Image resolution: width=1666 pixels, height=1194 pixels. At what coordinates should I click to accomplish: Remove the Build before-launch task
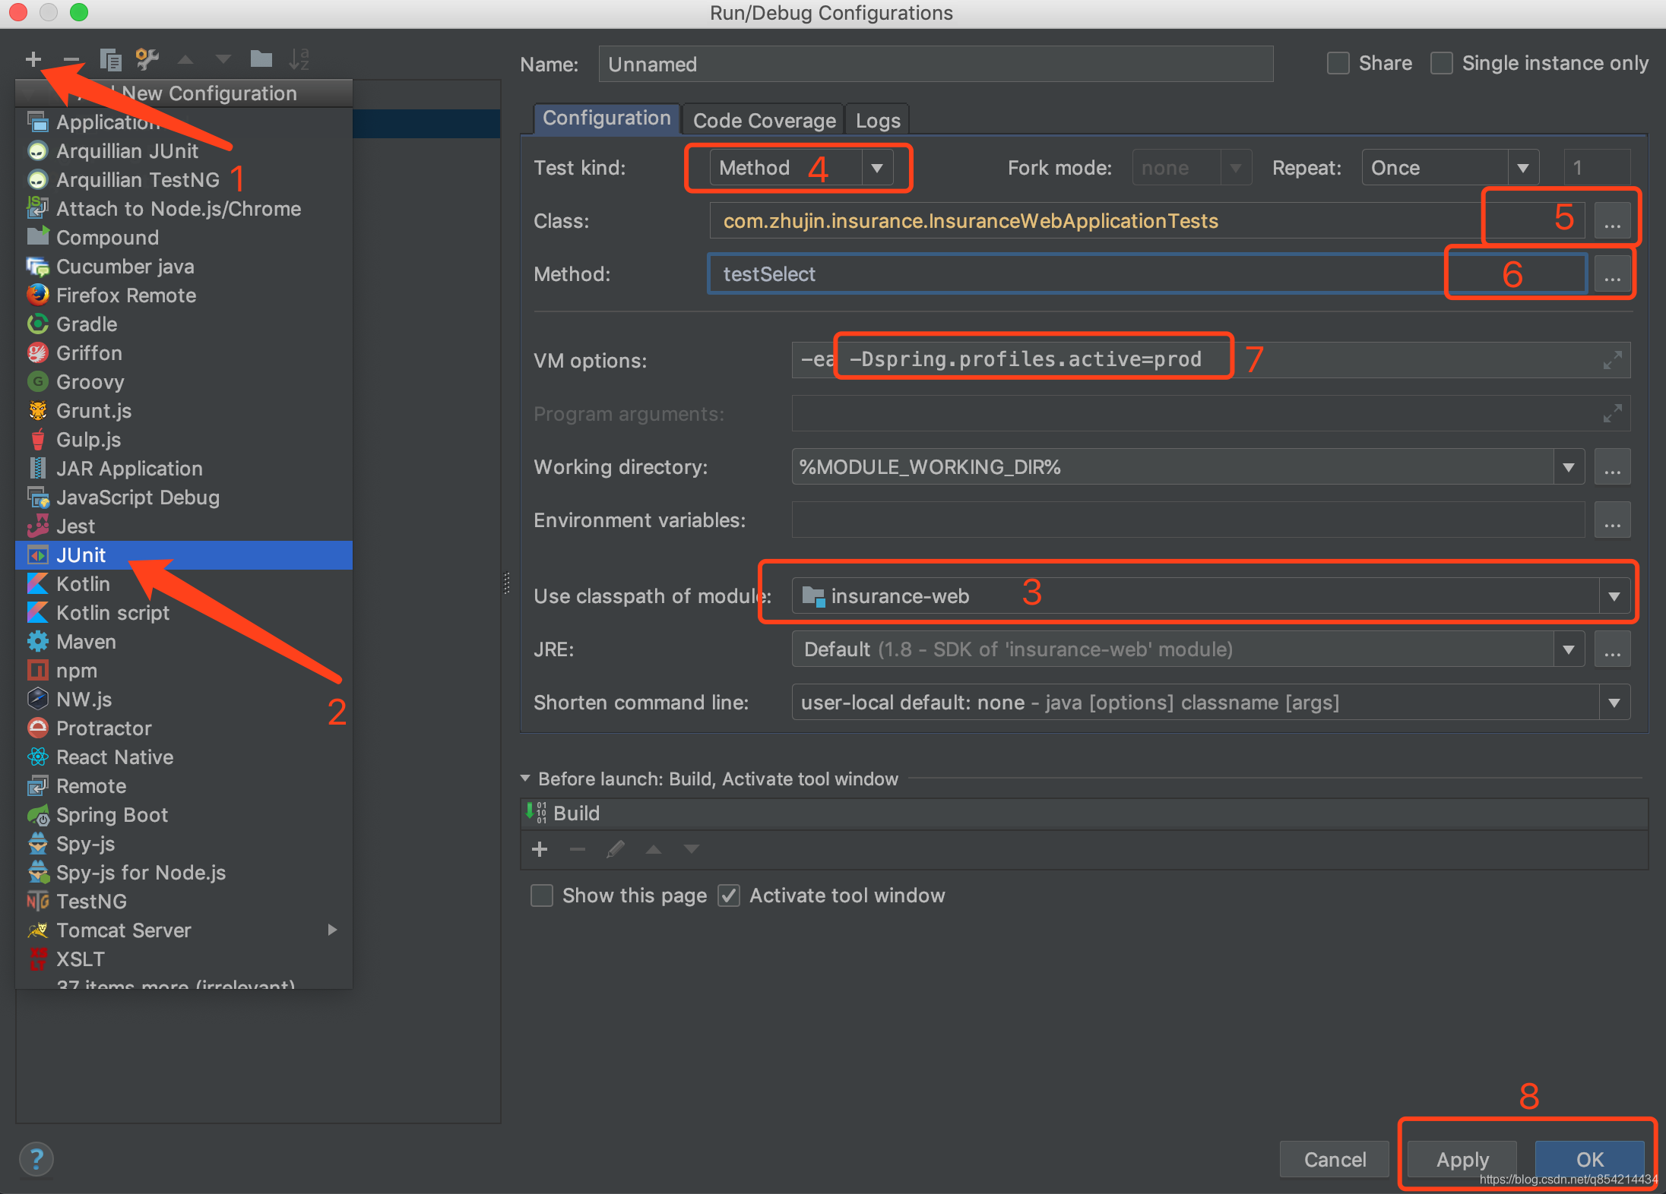[577, 849]
